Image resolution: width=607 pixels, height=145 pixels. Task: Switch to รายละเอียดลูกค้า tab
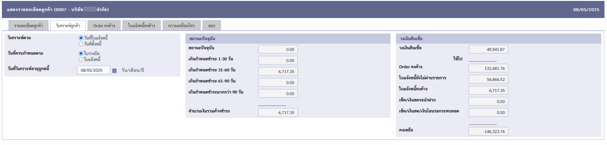click(28, 26)
